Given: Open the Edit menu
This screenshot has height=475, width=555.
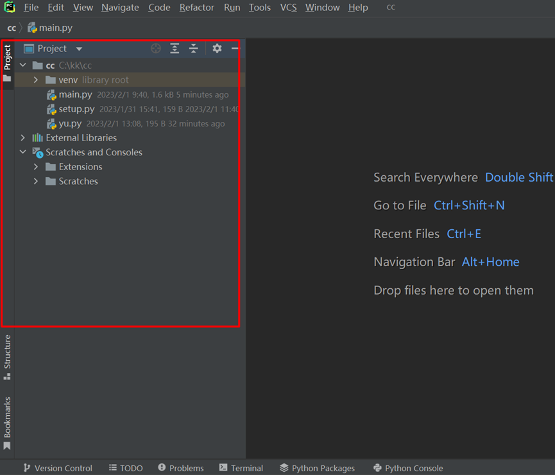Looking at the screenshot, I should 56,8.
